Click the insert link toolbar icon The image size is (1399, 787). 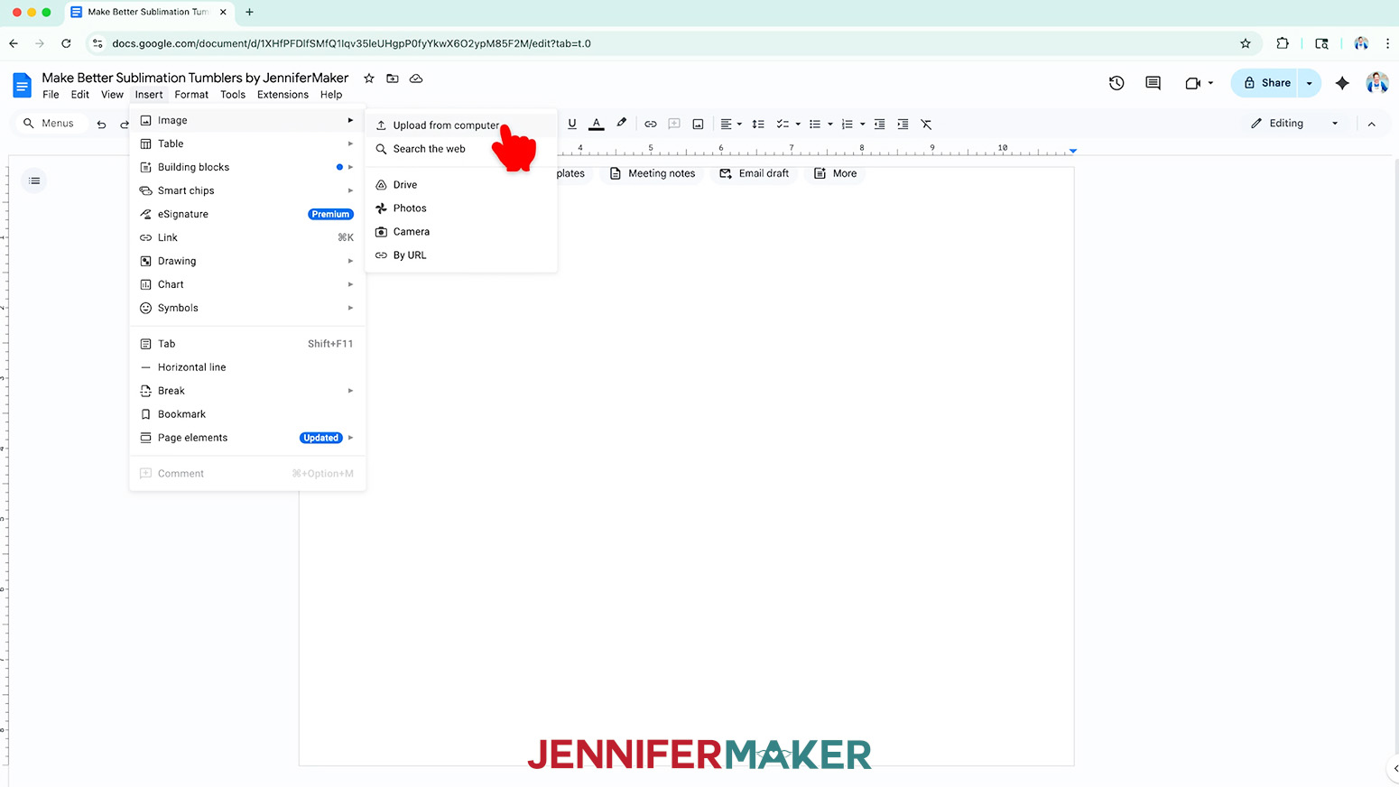(651, 124)
